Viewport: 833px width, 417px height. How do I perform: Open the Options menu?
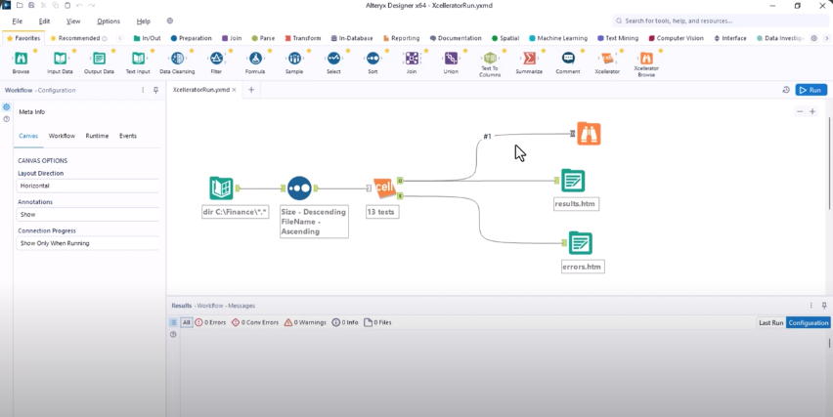(109, 21)
